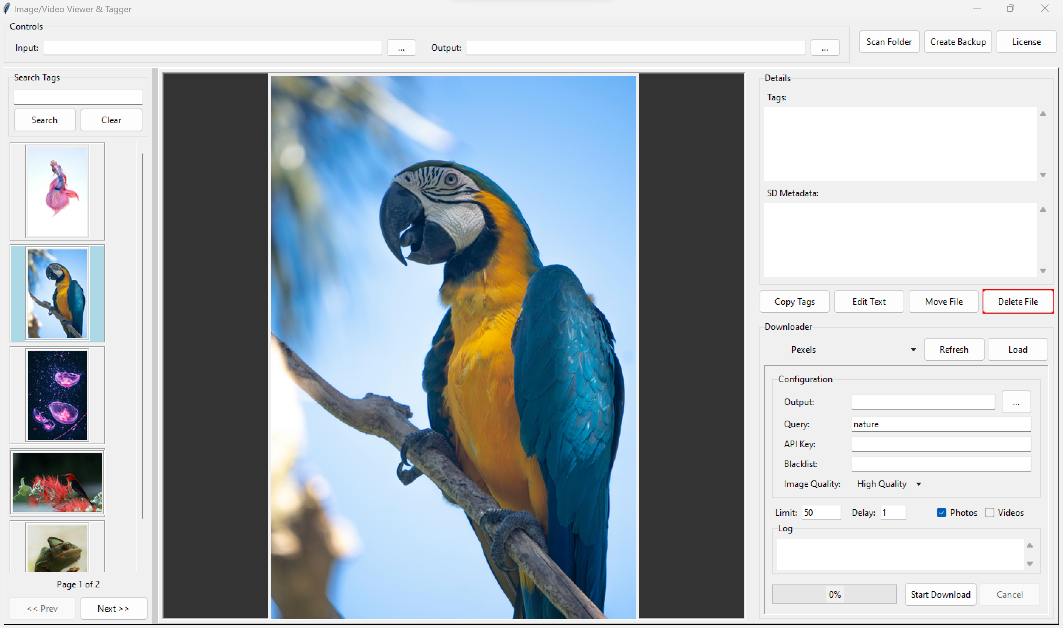Viewport: 1063px width, 628px height.
Task: Click the Input folder browse button
Action: pos(401,48)
